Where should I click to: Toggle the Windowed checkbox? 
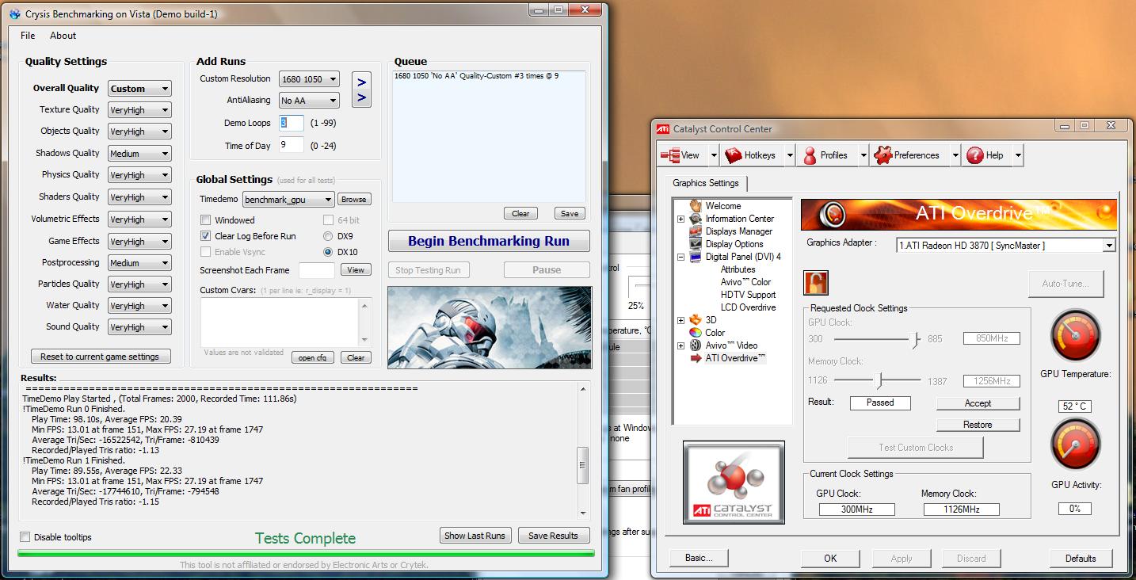(205, 220)
